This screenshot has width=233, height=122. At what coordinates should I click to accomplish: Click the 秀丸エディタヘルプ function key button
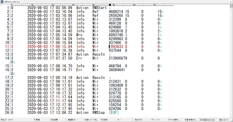(x=7, y=120)
